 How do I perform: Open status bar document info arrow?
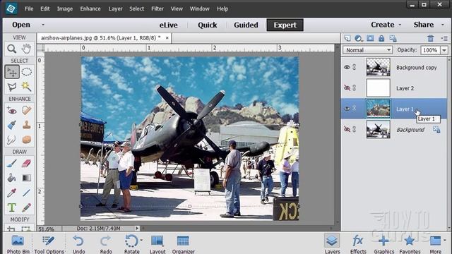click(137, 229)
